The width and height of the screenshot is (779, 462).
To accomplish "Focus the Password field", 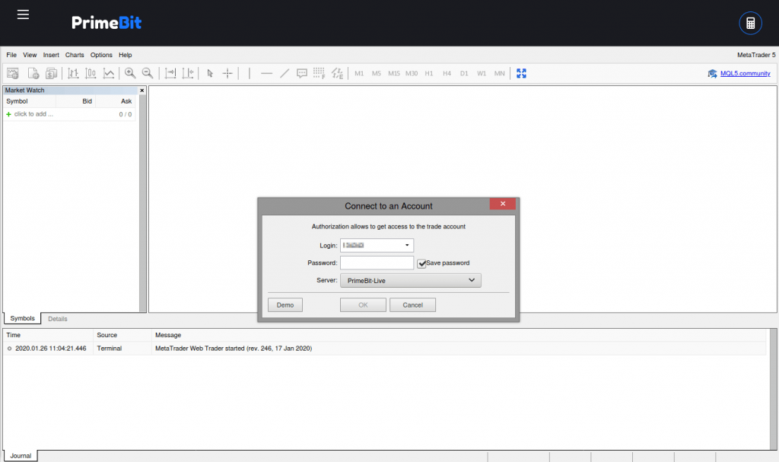I will tap(377, 263).
